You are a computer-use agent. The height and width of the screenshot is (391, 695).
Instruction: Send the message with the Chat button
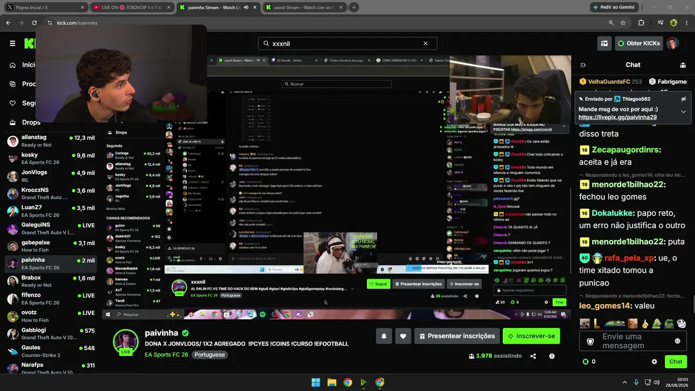(x=676, y=362)
